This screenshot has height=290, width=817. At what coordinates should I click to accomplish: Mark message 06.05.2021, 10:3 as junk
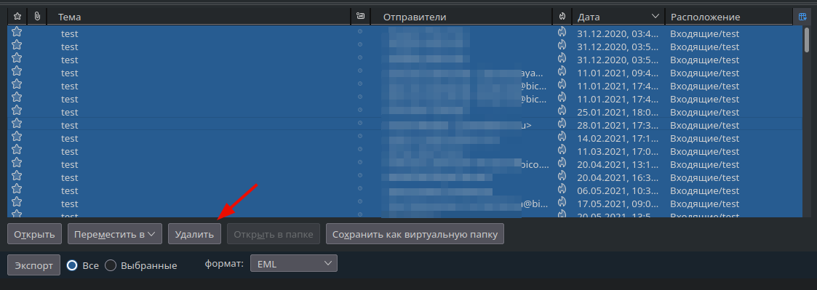562,188
